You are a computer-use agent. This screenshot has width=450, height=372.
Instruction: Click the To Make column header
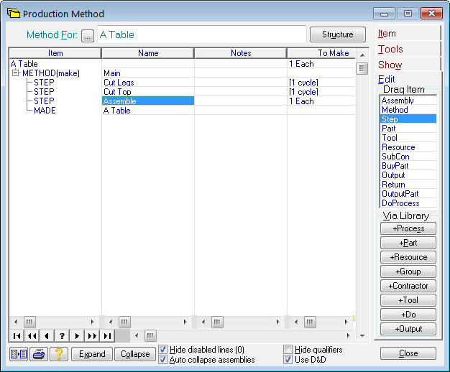[x=321, y=53]
